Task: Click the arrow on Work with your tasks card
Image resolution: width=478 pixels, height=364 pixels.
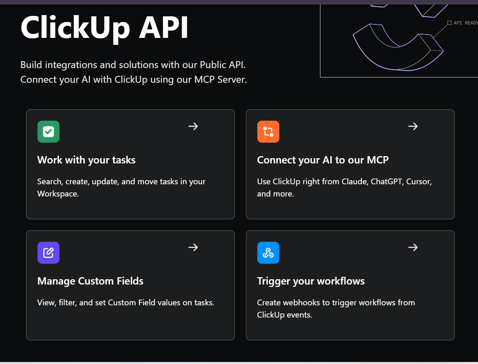Action: 193,126
